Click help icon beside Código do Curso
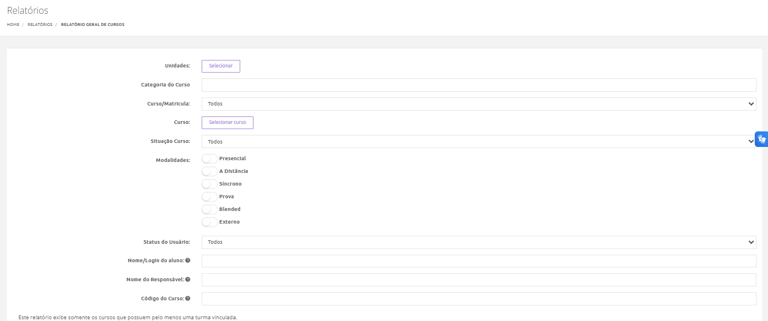The height and width of the screenshot is (321, 768). [188, 299]
